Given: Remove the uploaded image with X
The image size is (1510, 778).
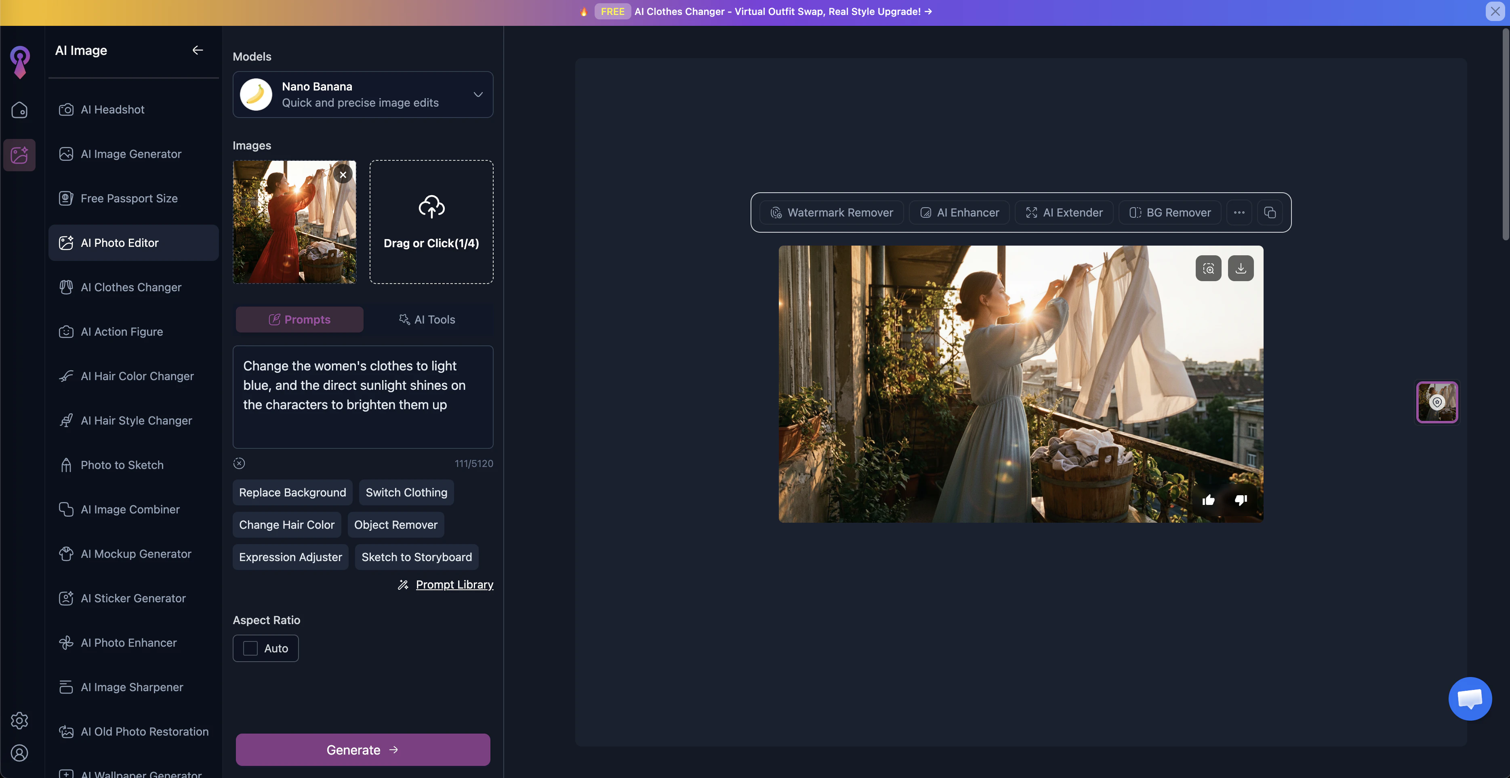Looking at the screenshot, I should click(x=343, y=175).
